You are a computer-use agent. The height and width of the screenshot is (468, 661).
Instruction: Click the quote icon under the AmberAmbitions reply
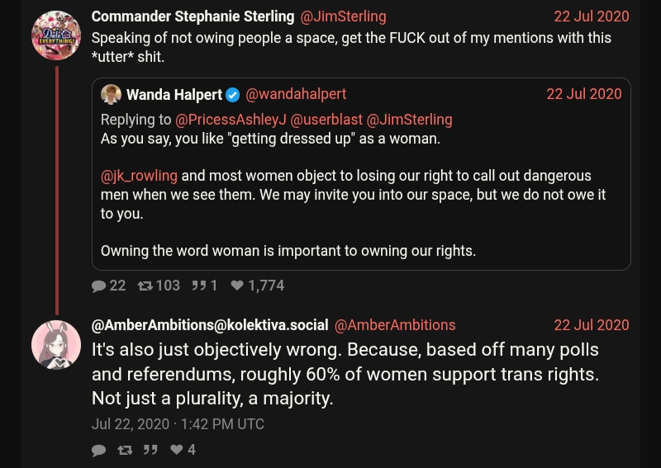coord(150,450)
